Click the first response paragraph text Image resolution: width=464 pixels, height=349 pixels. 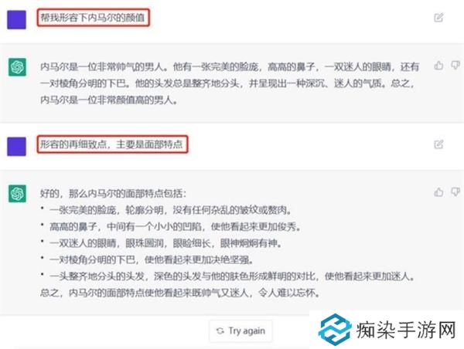click(230, 83)
